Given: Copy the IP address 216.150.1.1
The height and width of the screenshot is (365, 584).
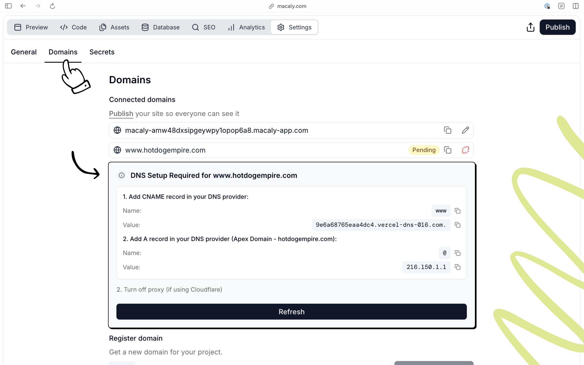Looking at the screenshot, I should 458,267.
